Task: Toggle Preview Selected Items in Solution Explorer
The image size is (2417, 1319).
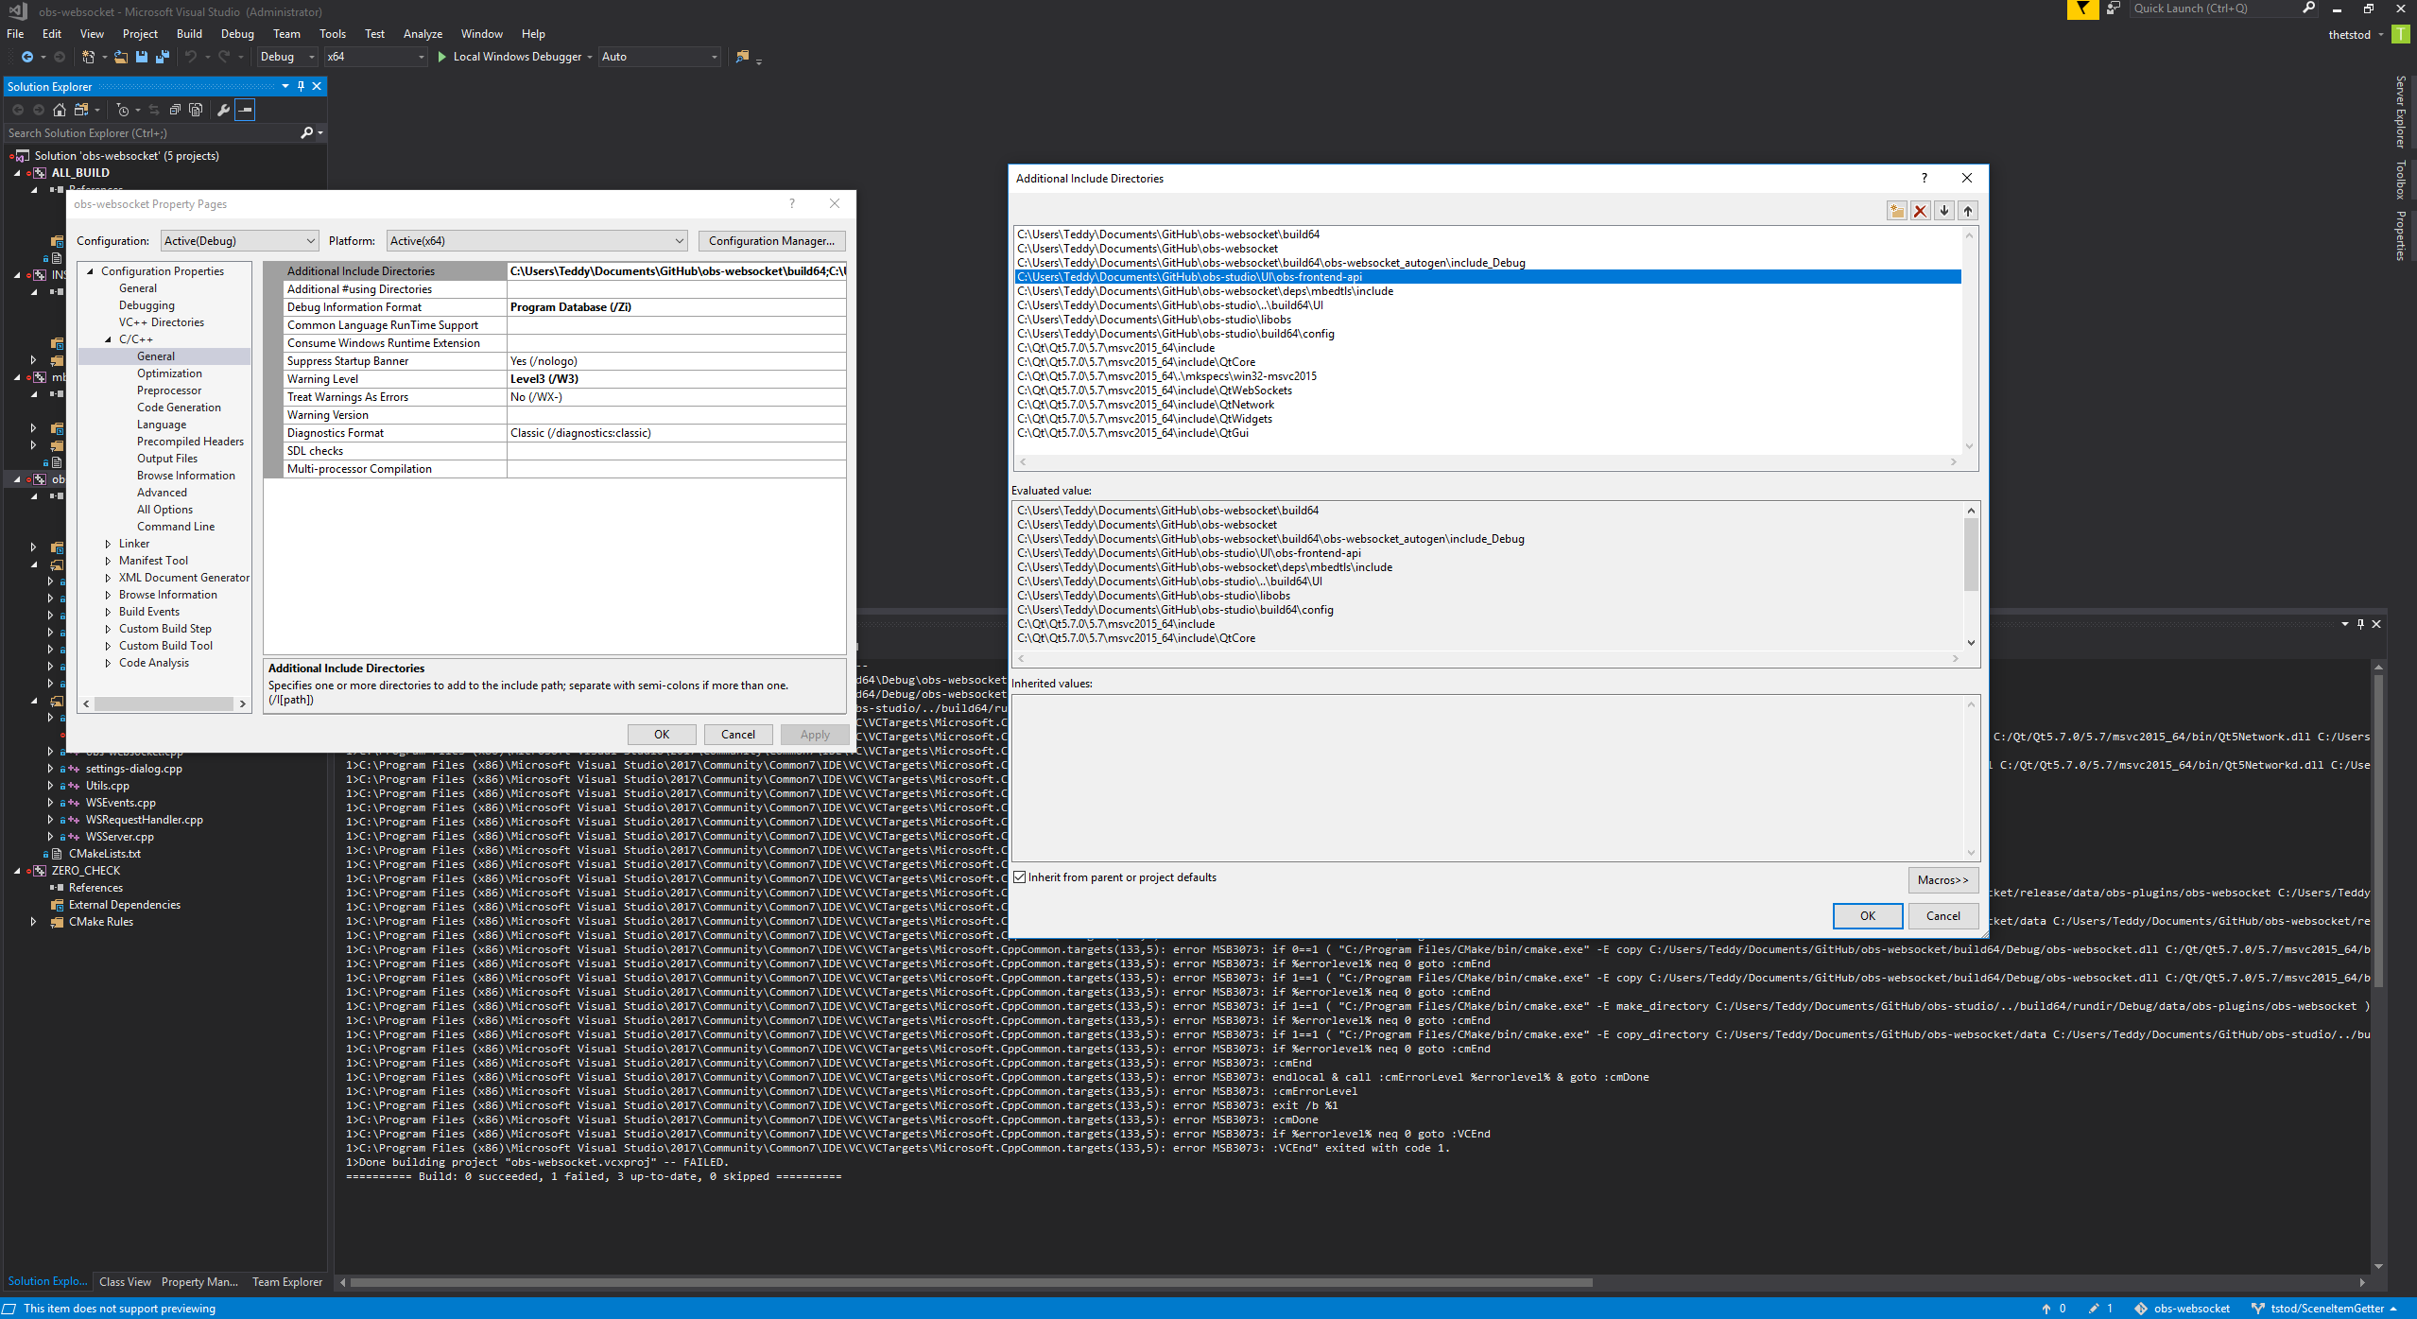Action: (245, 110)
